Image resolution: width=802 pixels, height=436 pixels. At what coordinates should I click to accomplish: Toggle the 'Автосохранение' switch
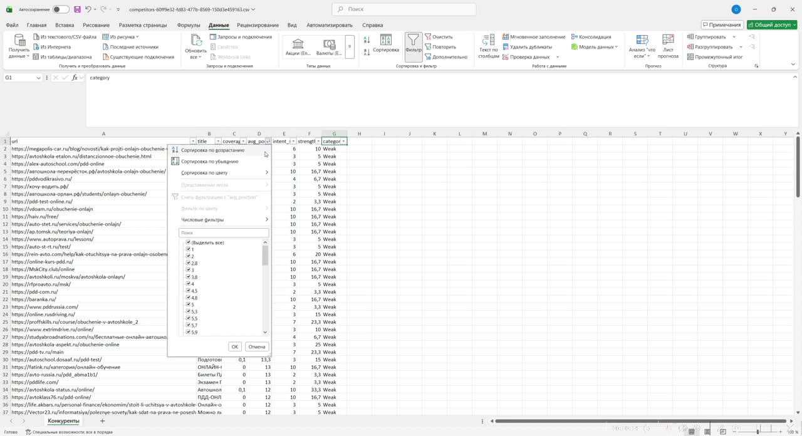point(61,9)
